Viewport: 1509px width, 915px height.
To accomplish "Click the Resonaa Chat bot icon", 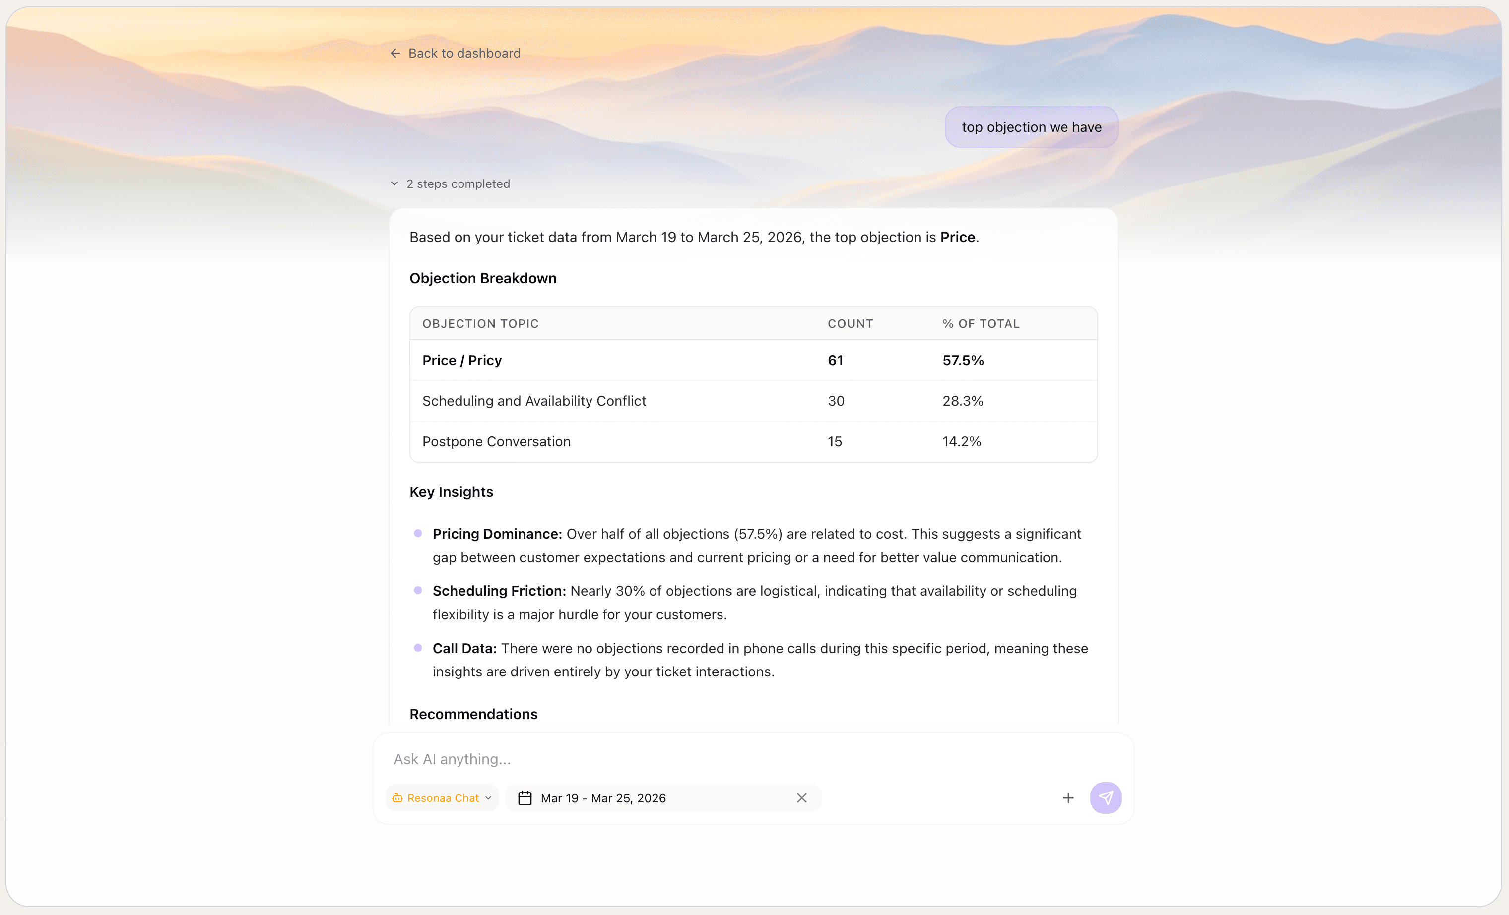I will (397, 798).
